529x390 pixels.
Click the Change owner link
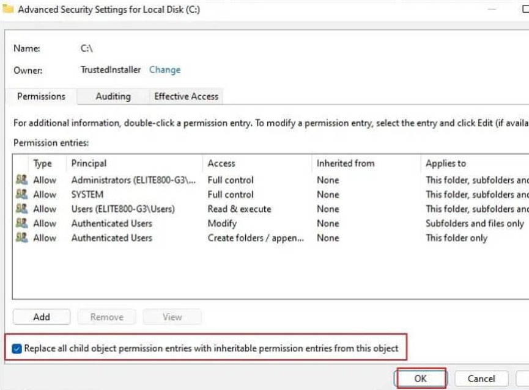165,70
